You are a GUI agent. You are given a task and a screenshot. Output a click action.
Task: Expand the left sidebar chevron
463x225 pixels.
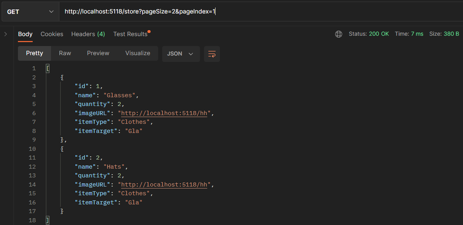point(6,34)
